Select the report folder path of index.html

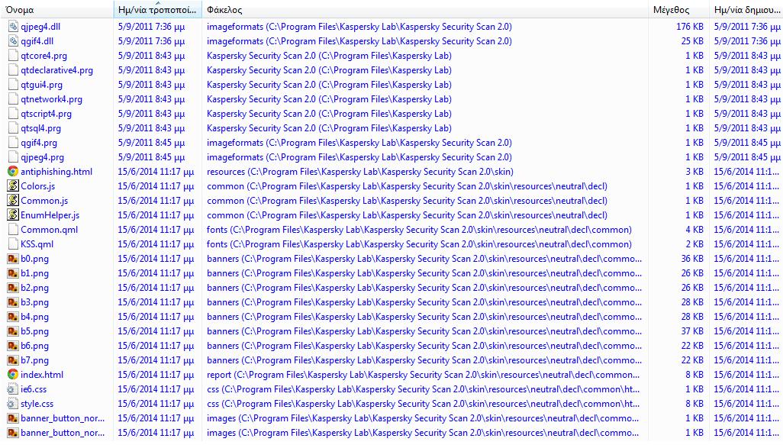(x=423, y=375)
